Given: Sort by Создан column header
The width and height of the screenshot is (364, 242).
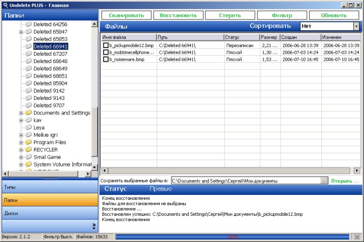Looking at the screenshot, I should tap(300, 37).
